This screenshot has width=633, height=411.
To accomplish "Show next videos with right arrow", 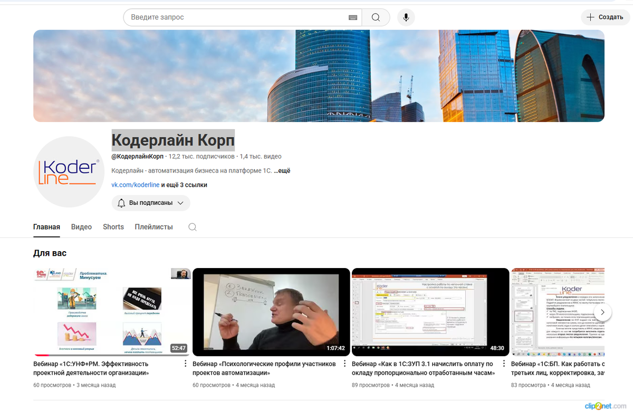I will click(x=602, y=312).
